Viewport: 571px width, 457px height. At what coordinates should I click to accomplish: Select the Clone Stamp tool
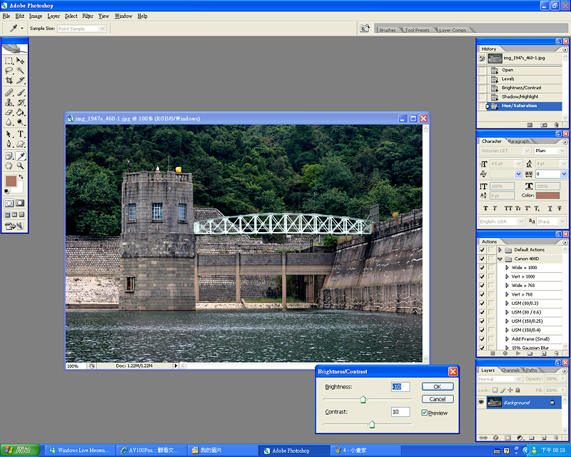click(x=9, y=102)
